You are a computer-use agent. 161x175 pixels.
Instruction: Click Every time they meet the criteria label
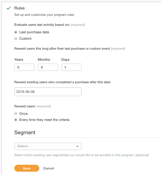coord(44,120)
